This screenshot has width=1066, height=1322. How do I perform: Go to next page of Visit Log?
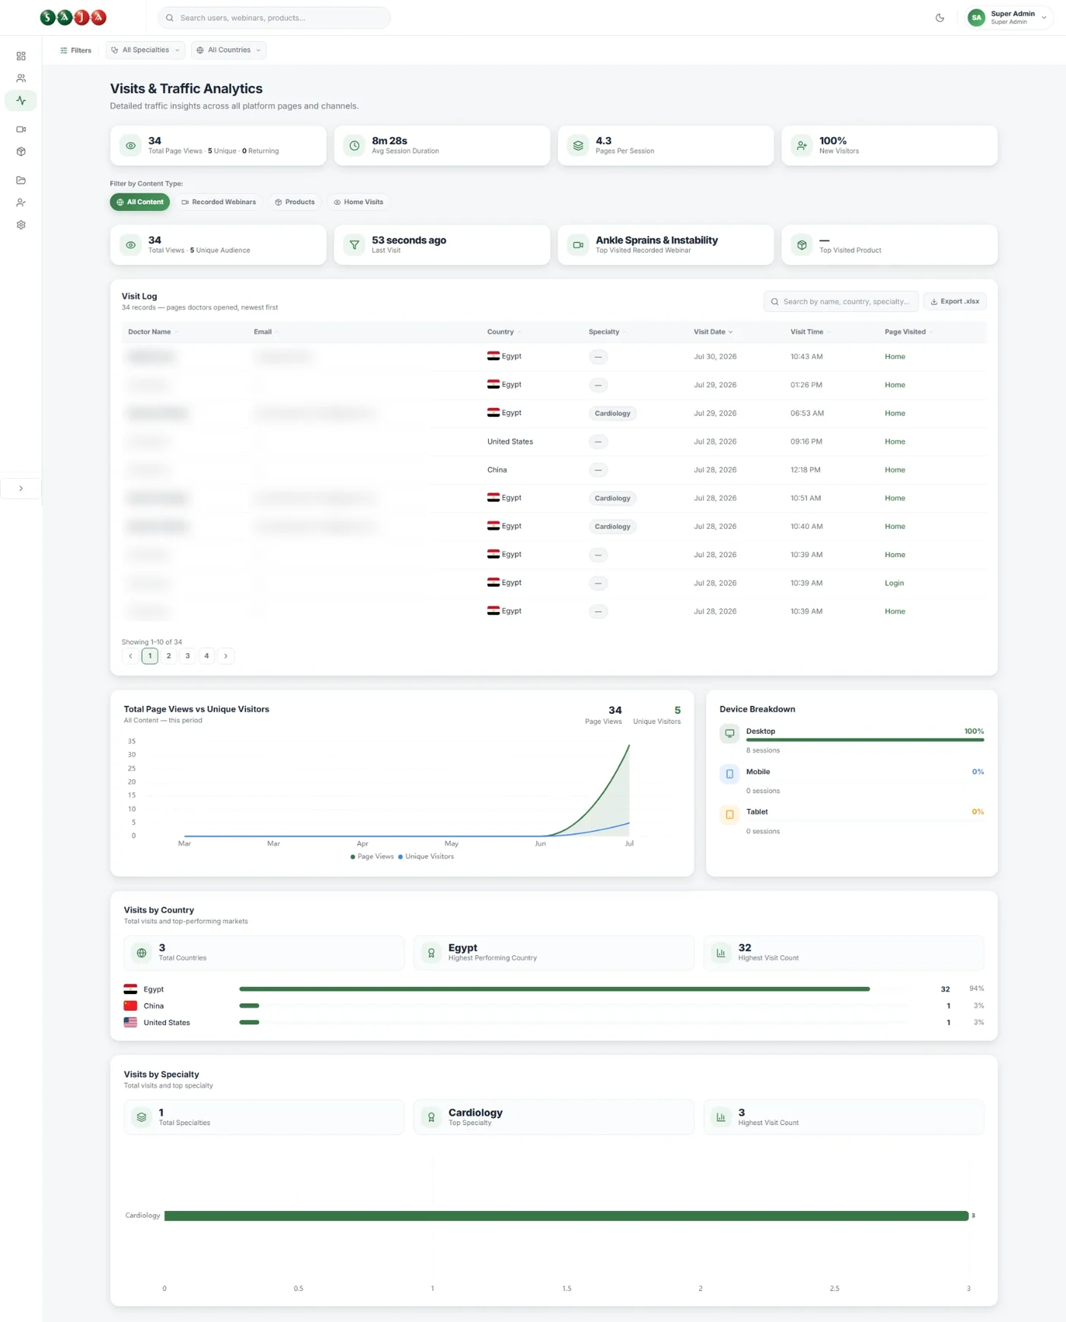tap(225, 656)
